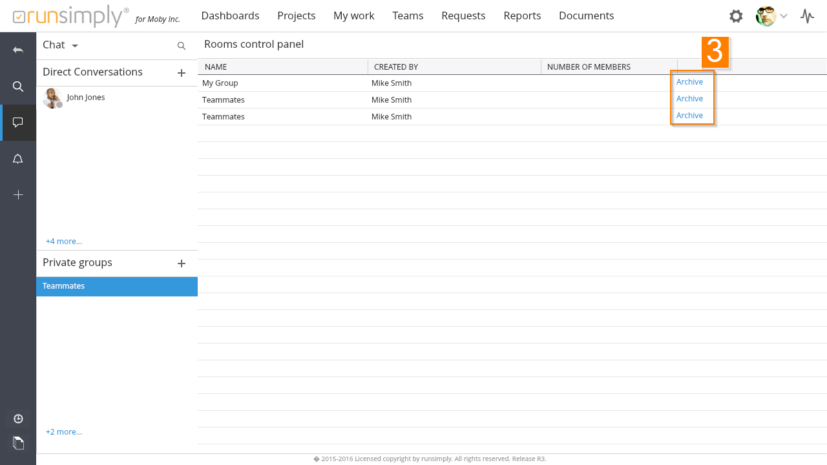Archive the My Group room
Screen dimensions: 827x465
coord(689,82)
